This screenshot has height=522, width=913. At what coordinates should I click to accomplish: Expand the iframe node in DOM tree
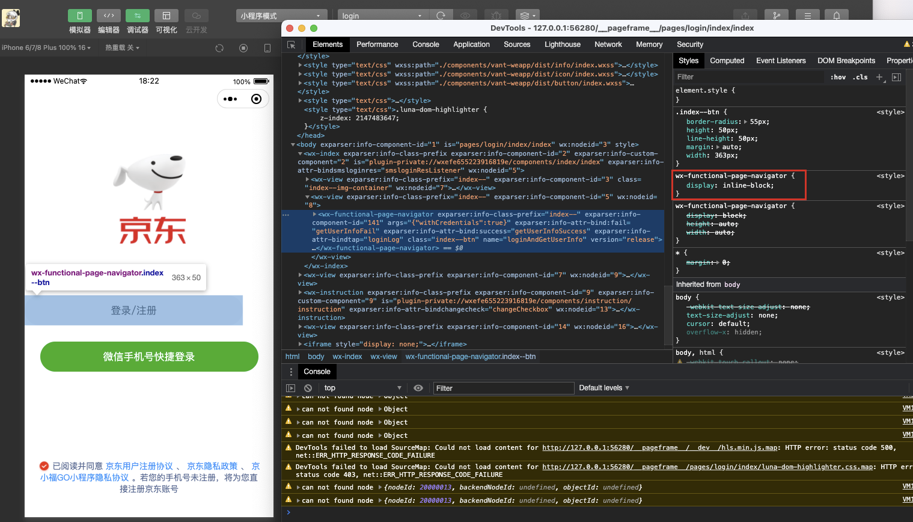pyautogui.click(x=300, y=345)
